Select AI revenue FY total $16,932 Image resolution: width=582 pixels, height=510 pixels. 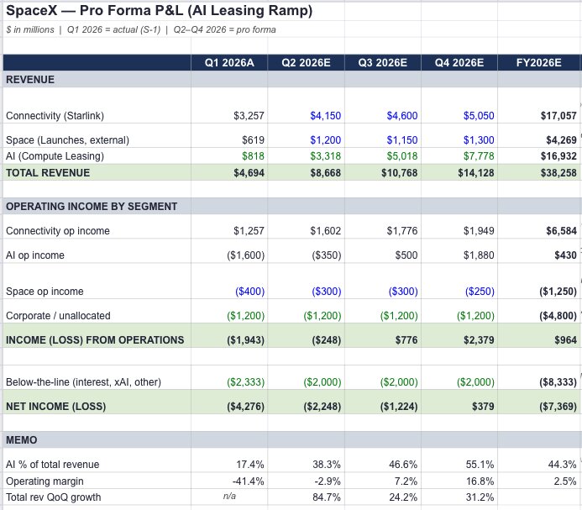(558, 156)
